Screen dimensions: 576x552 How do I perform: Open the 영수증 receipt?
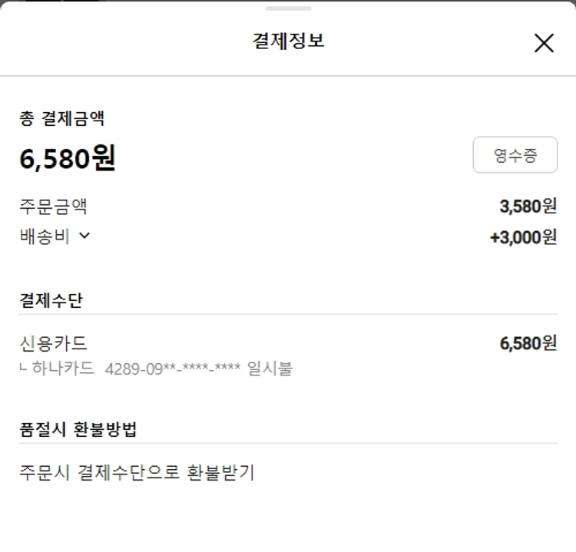pyautogui.click(x=515, y=156)
